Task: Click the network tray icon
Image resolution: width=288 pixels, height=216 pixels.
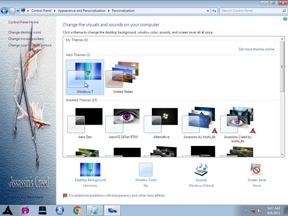Action: click(x=253, y=211)
